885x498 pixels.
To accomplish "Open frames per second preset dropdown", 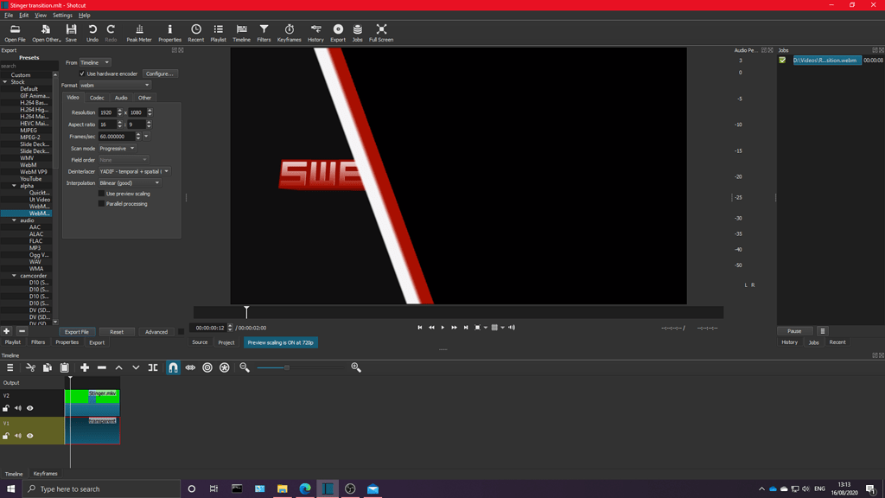I will (146, 136).
